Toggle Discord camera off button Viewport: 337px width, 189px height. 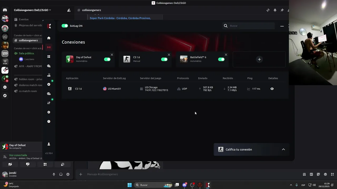pyautogui.click(x=10, y=164)
